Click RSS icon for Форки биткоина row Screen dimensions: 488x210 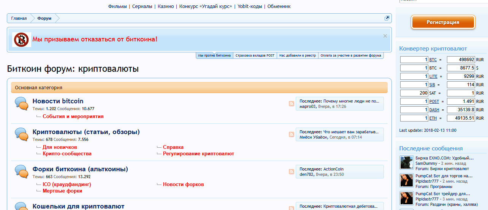coord(291,172)
